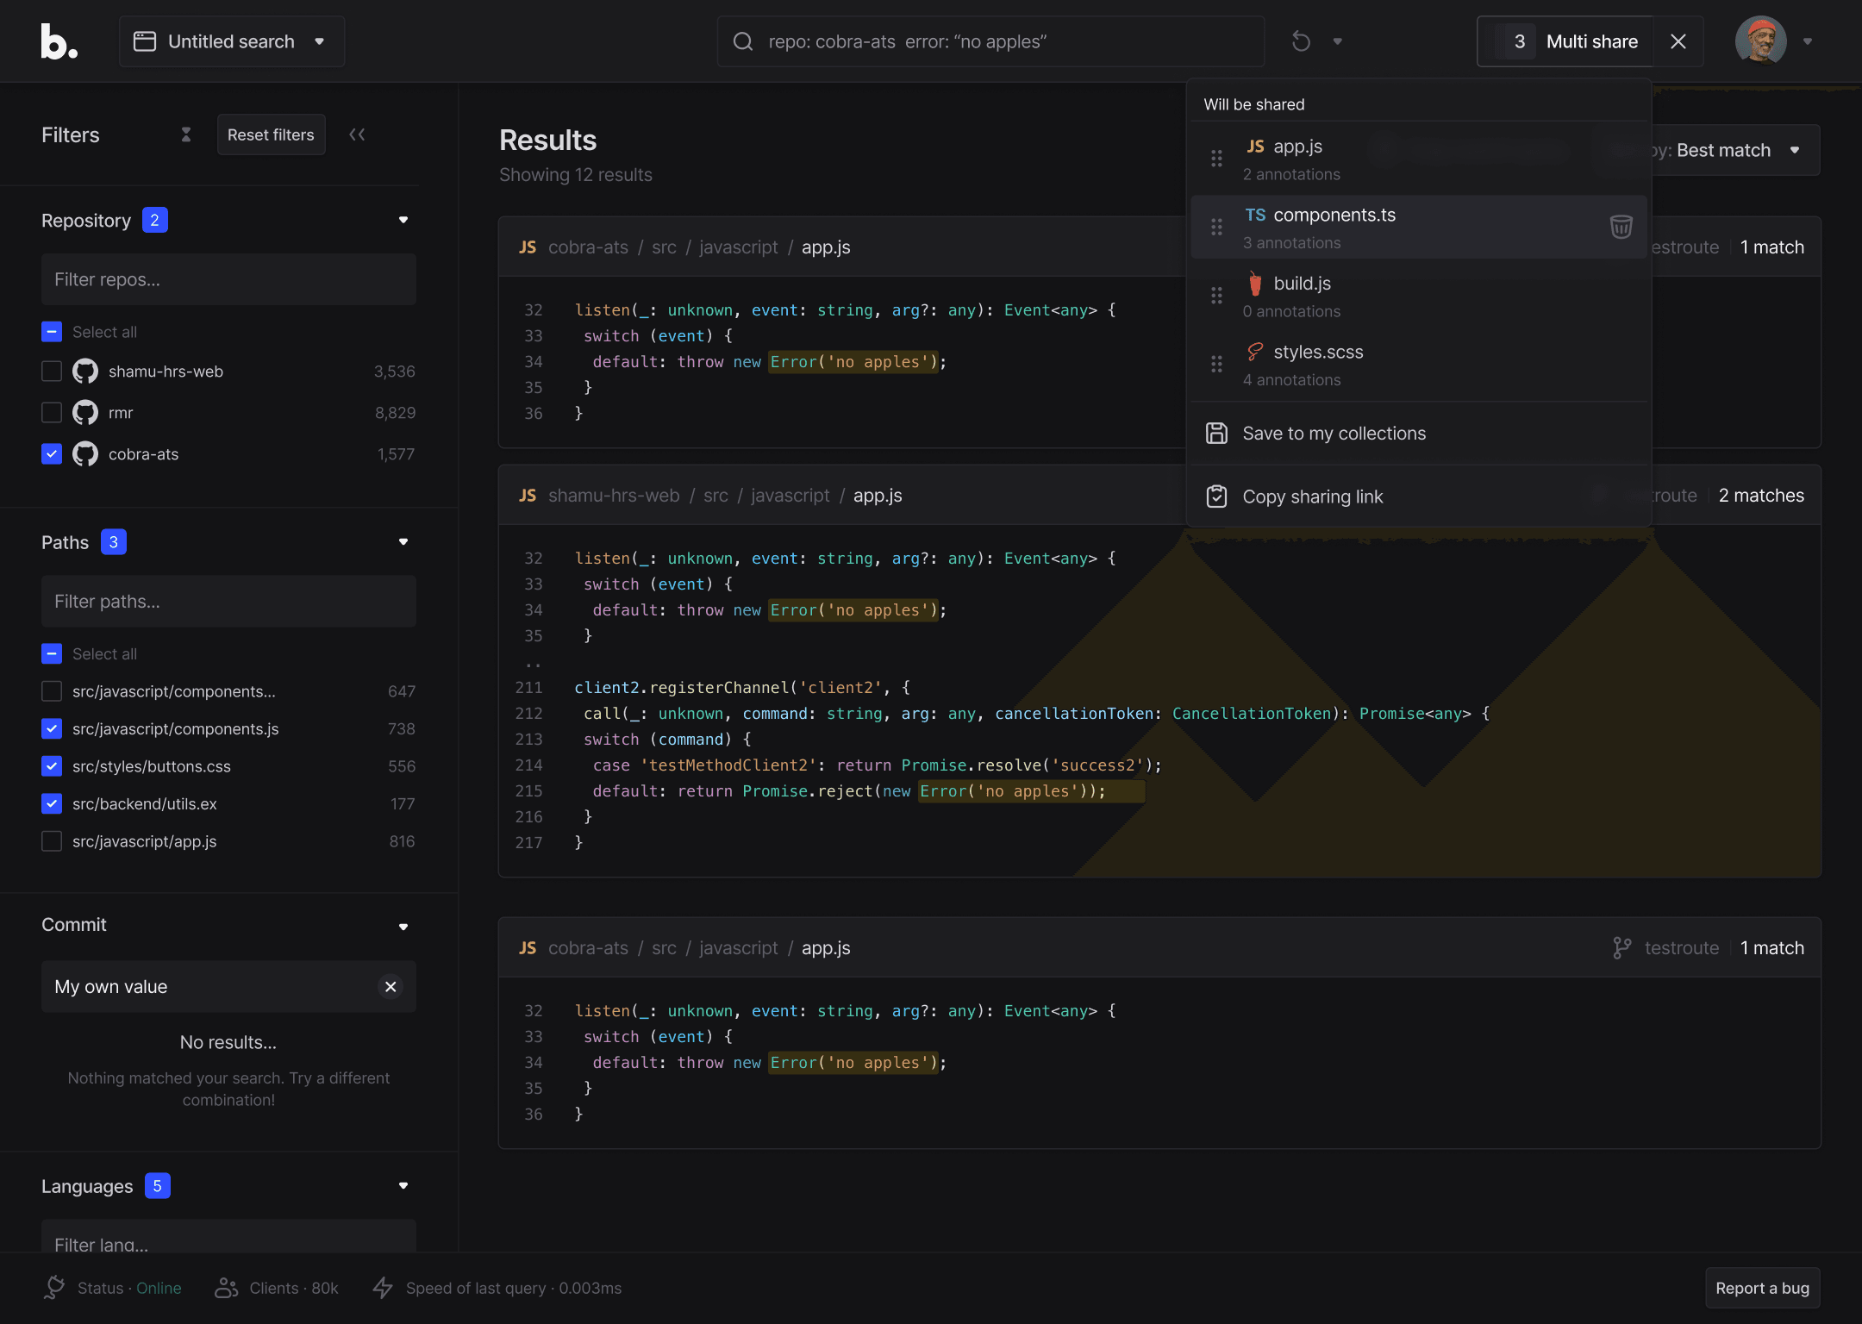This screenshot has height=1324, width=1862.
Task: Click the Status Online plug icon
Action: [54, 1288]
